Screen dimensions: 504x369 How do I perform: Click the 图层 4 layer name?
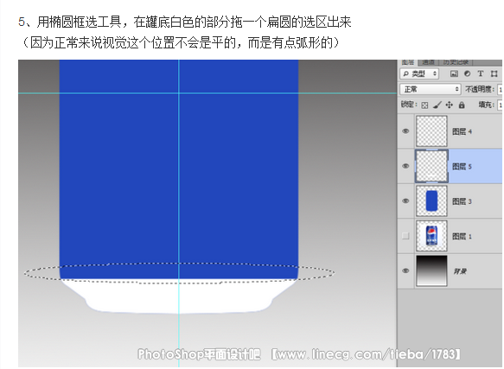[462, 131]
